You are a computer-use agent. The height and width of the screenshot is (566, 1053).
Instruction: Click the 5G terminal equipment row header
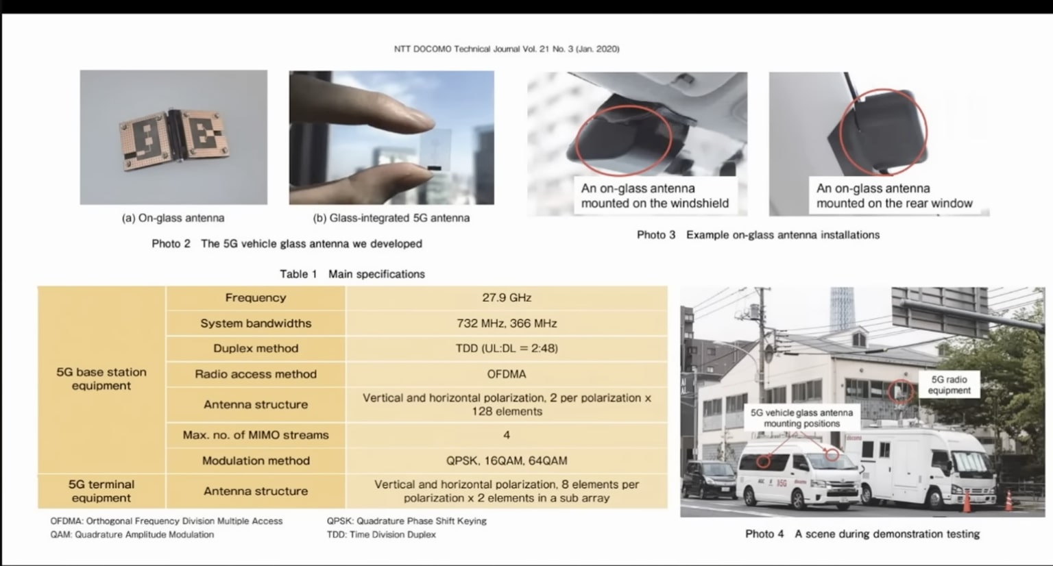[100, 491]
